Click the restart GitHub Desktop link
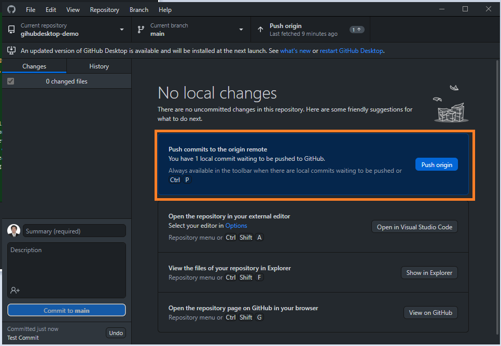This screenshot has height=346, width=501. point(351,51)
